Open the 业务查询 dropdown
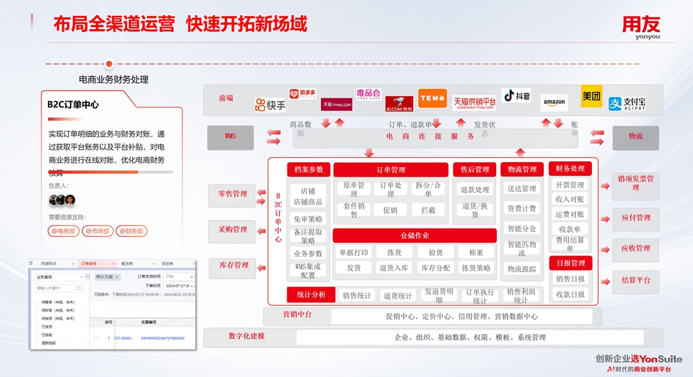This screenshot has width=693, height=377. [60, 277]
